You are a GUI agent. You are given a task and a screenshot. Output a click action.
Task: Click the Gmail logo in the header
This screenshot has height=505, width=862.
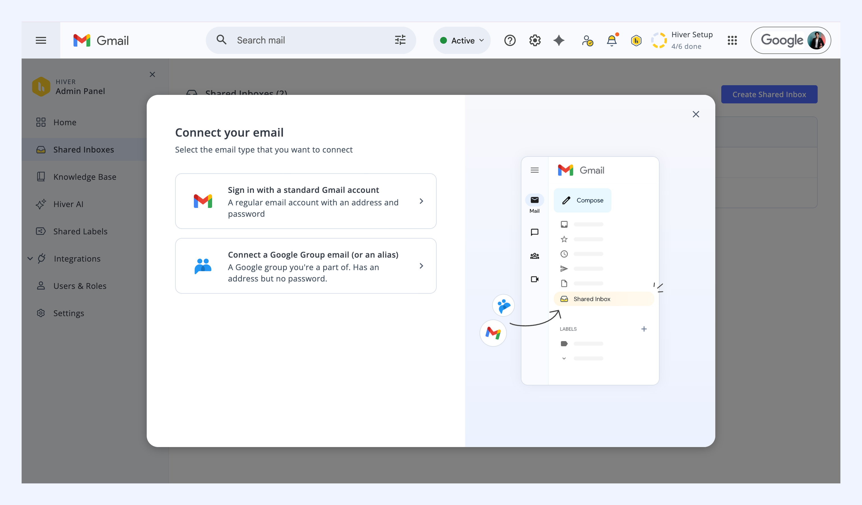click(x=101, y=40)
